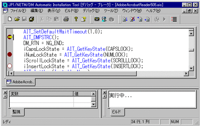Screen dimensions: 201x127
Task: Select the AdobeAcrob... document tab
Action: 21,82
